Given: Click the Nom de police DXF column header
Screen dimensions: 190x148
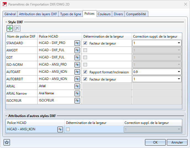Looking at the screenshot, I should 22,37.
